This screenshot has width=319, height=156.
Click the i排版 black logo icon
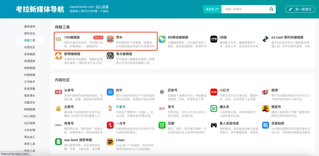tap(214, 39)
